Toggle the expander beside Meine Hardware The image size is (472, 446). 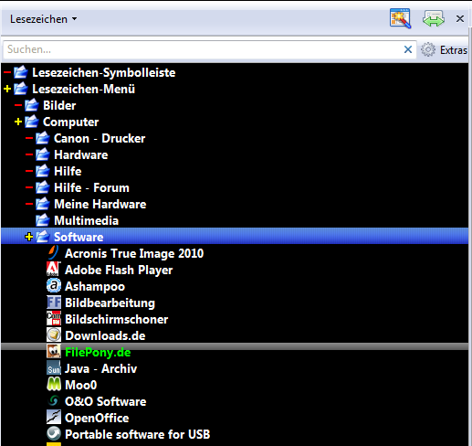pyautogui.click(x=29, y=204)
